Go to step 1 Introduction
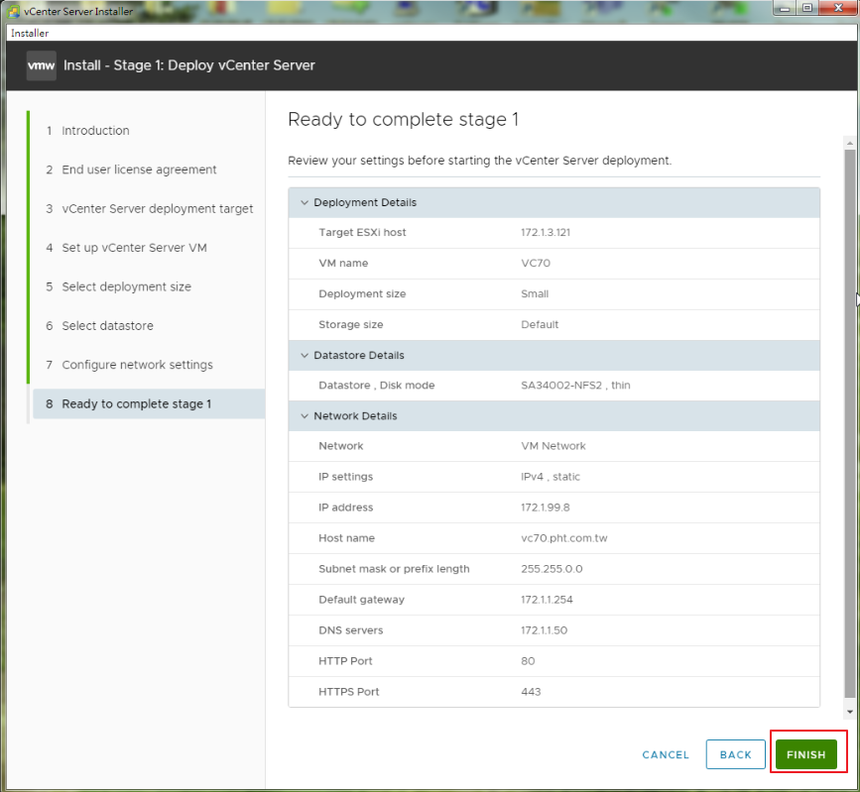This screenshot has width=860, height=792. [95, 131]
